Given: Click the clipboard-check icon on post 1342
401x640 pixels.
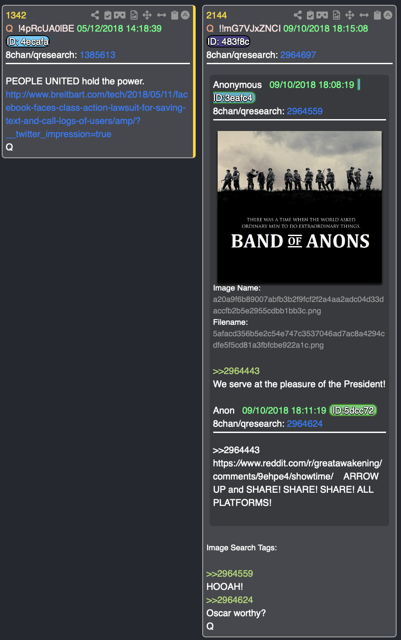Looking at the screenshot, I should pyautogui.click(x=108, y=15).
